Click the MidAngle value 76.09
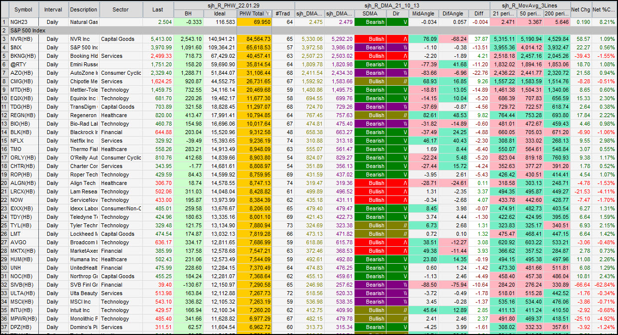618x335 pixels. (x=423, y=39)
